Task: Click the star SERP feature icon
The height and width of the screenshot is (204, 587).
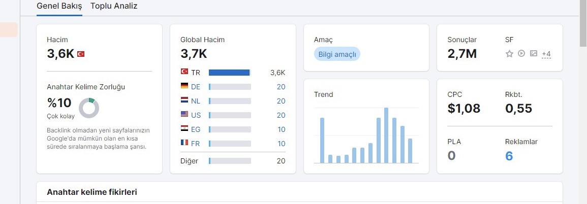Action: [509, 54]
